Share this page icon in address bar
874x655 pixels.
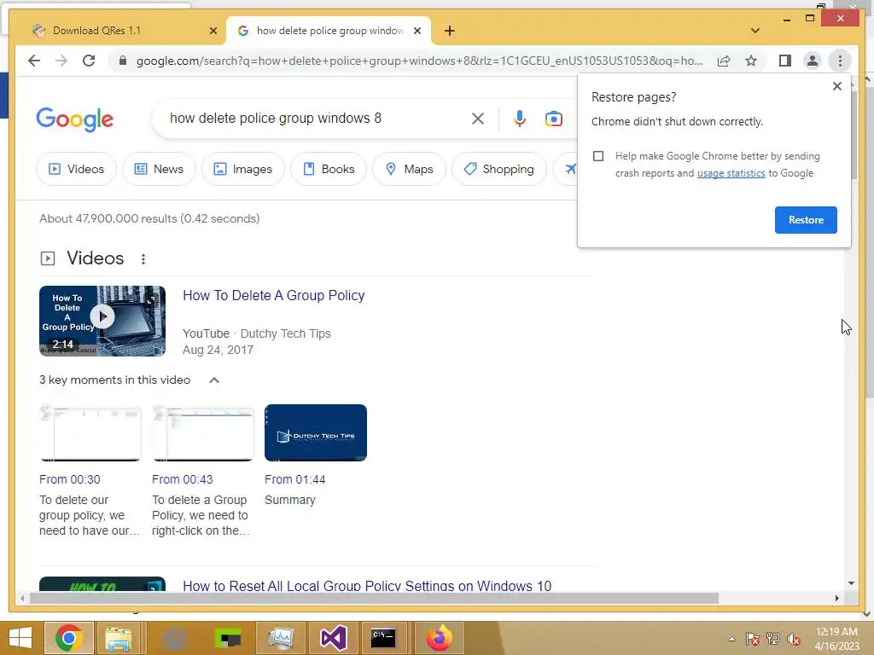(724, 61)
